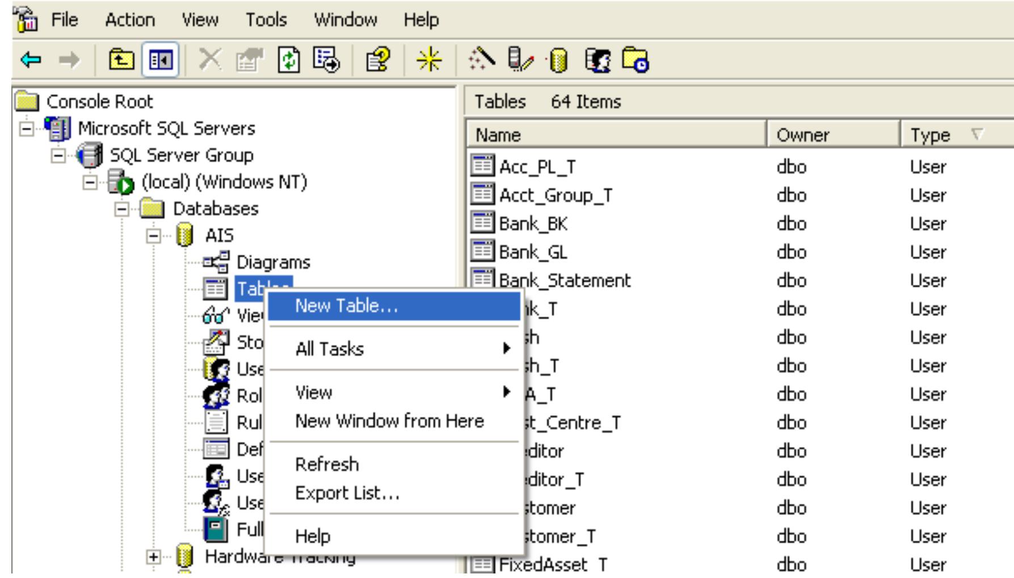The image size is (1014, 578).
Task: Open the Action menu
Action: [x=130, y=20]
